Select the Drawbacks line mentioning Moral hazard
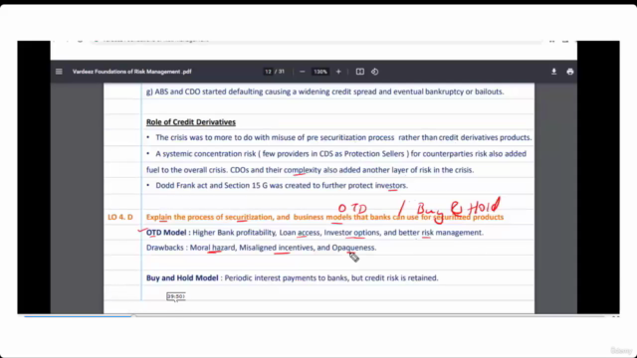This screenshot has width=637, height=358. pos(261,248)
